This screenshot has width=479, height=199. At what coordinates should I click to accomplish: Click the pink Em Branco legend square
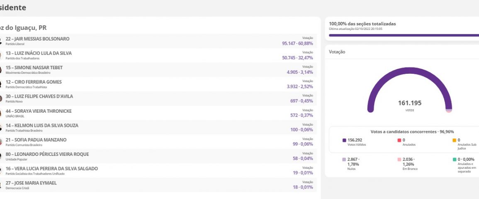(399, 159)
